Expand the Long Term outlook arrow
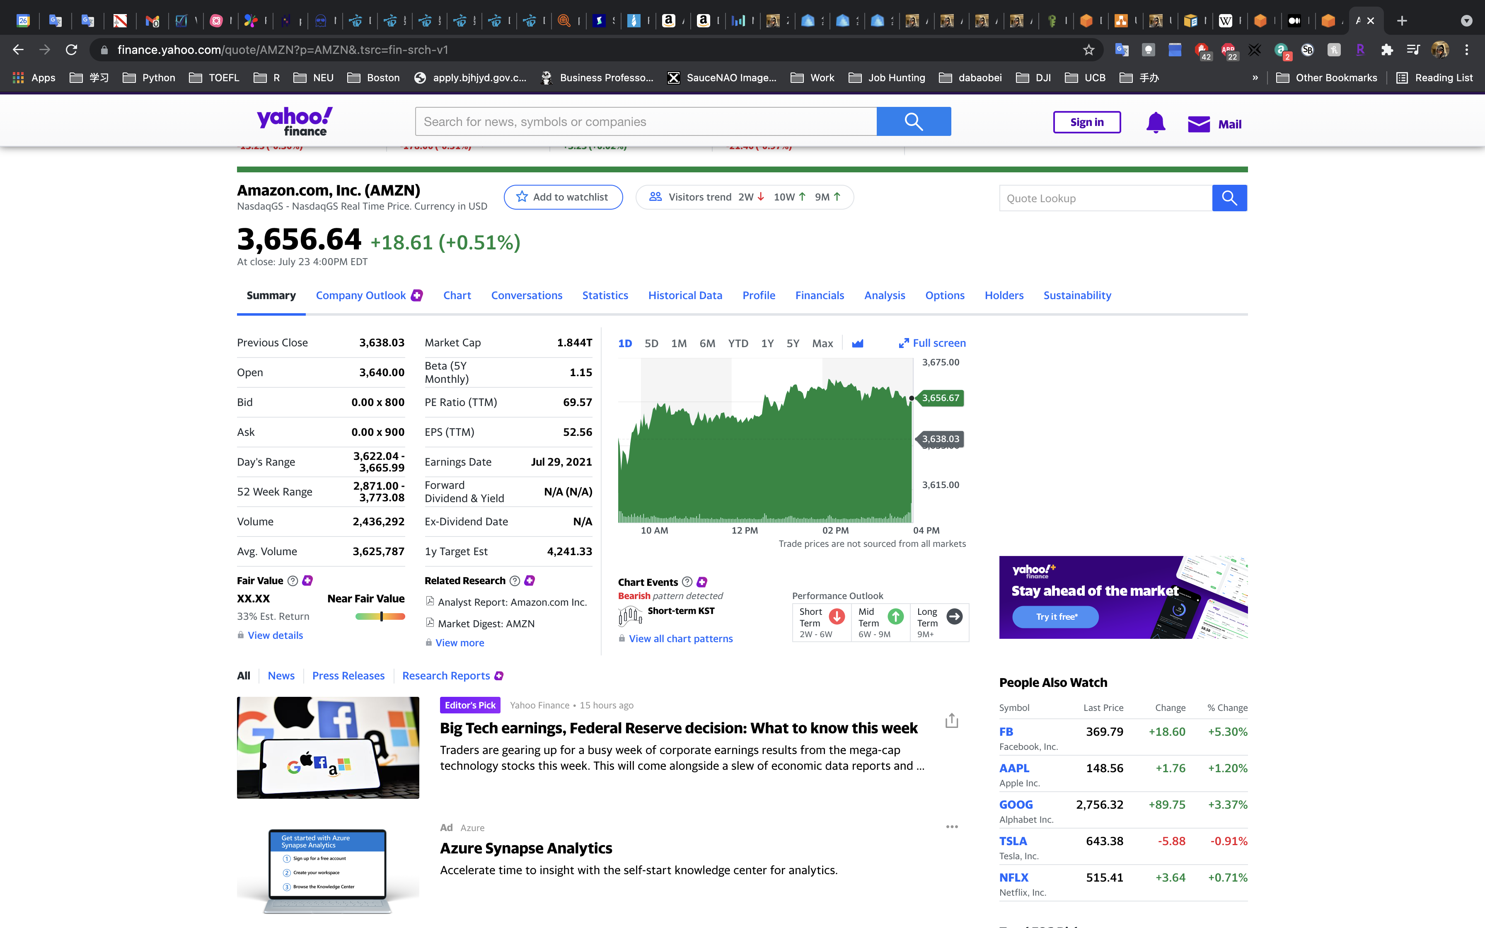 tap(954, 616)
